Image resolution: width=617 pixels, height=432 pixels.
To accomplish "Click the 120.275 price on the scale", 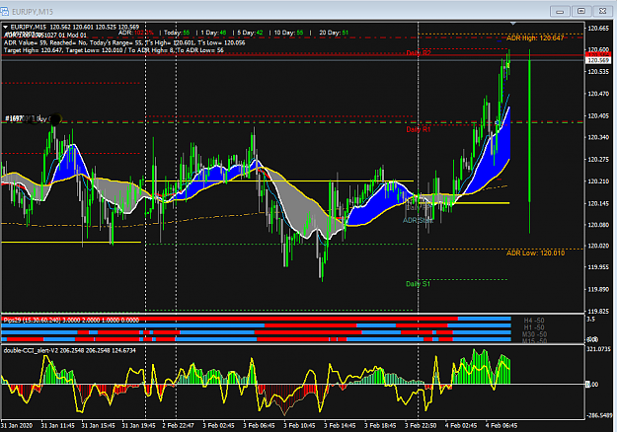I will pyautogui.click(x=598, y=160).
